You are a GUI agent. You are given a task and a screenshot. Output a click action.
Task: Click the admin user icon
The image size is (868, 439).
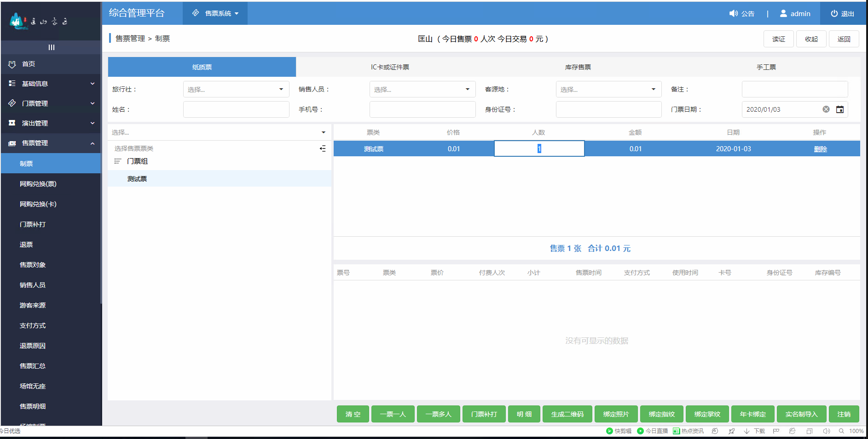tap(783, 13)
